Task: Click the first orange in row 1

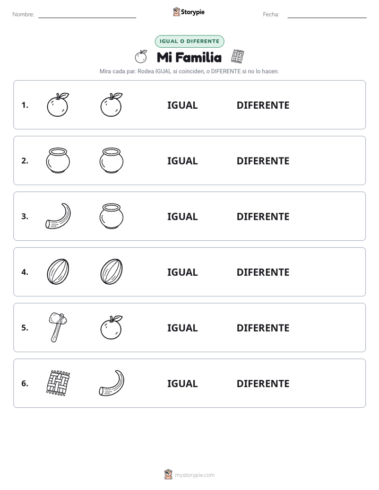Action: pos(58,105)
